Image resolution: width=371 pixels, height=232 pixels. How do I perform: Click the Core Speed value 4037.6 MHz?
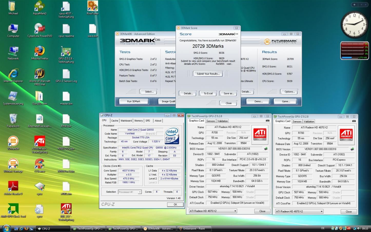pyautogui.click(x=129, y=171)
